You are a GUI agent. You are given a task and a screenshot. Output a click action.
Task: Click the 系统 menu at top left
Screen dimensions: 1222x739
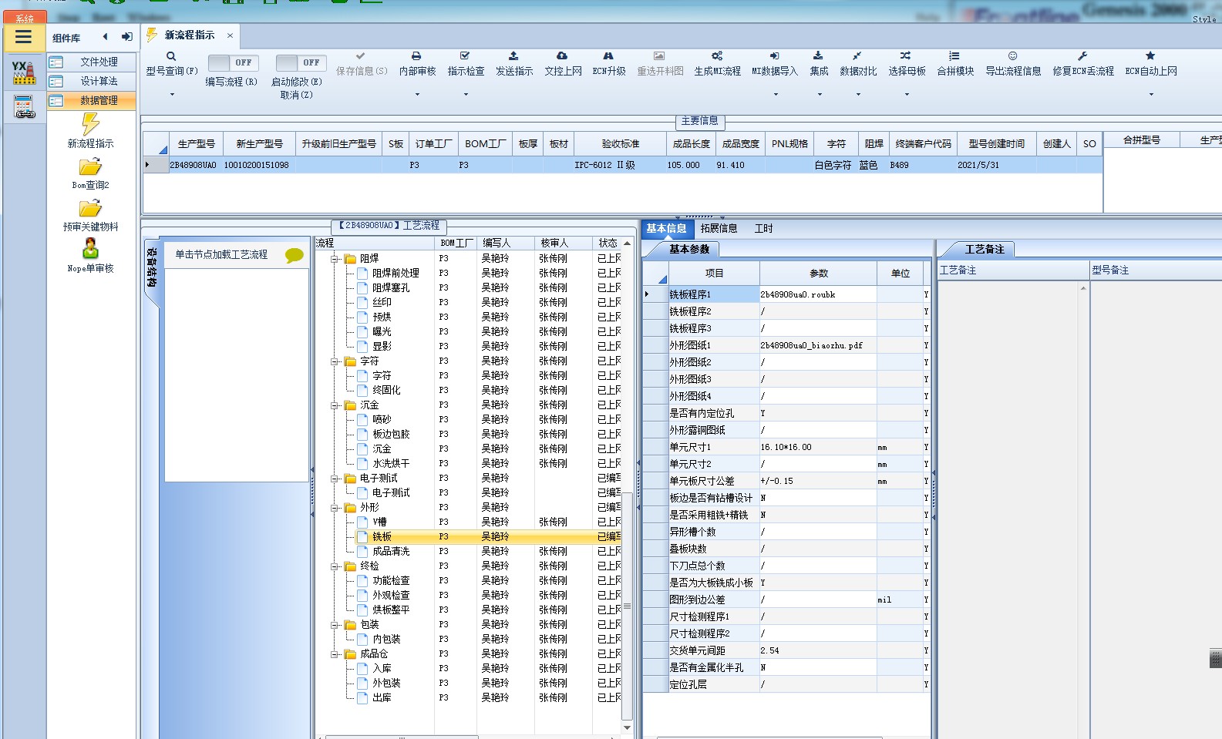click(x=25, y=18)
